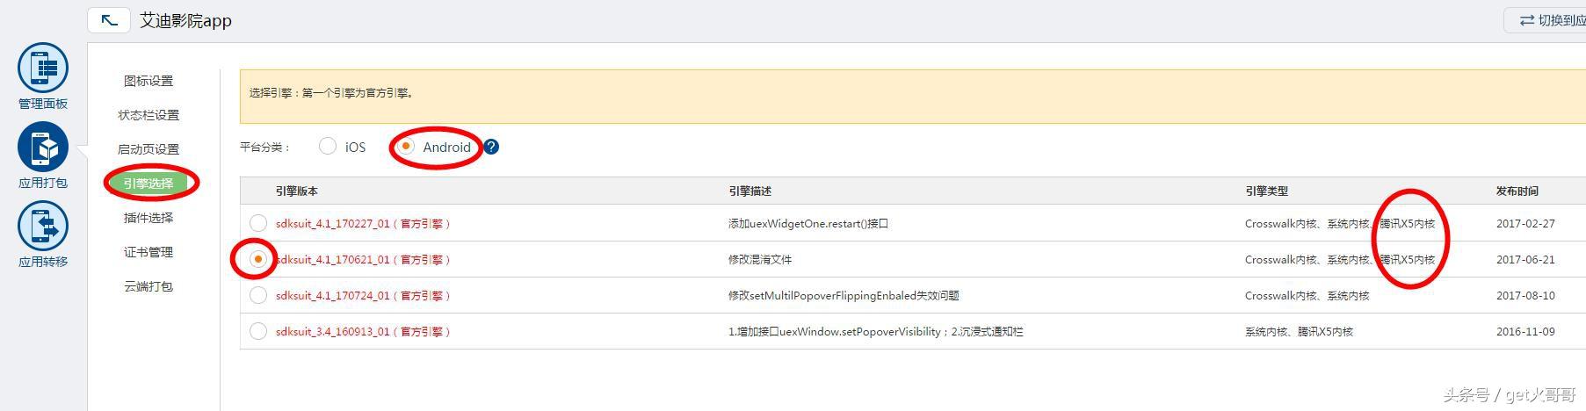
Task: Click release date 2017-08-10
Action: click(x=1525, y=296)
